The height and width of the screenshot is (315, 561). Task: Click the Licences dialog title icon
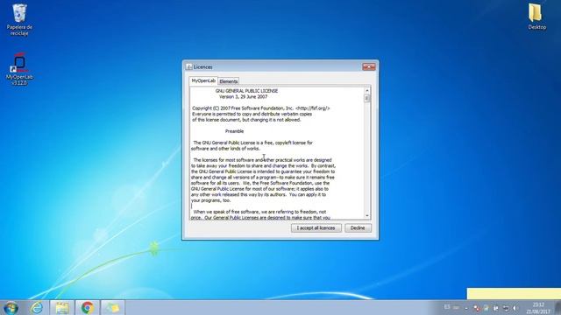click(189, 66)
